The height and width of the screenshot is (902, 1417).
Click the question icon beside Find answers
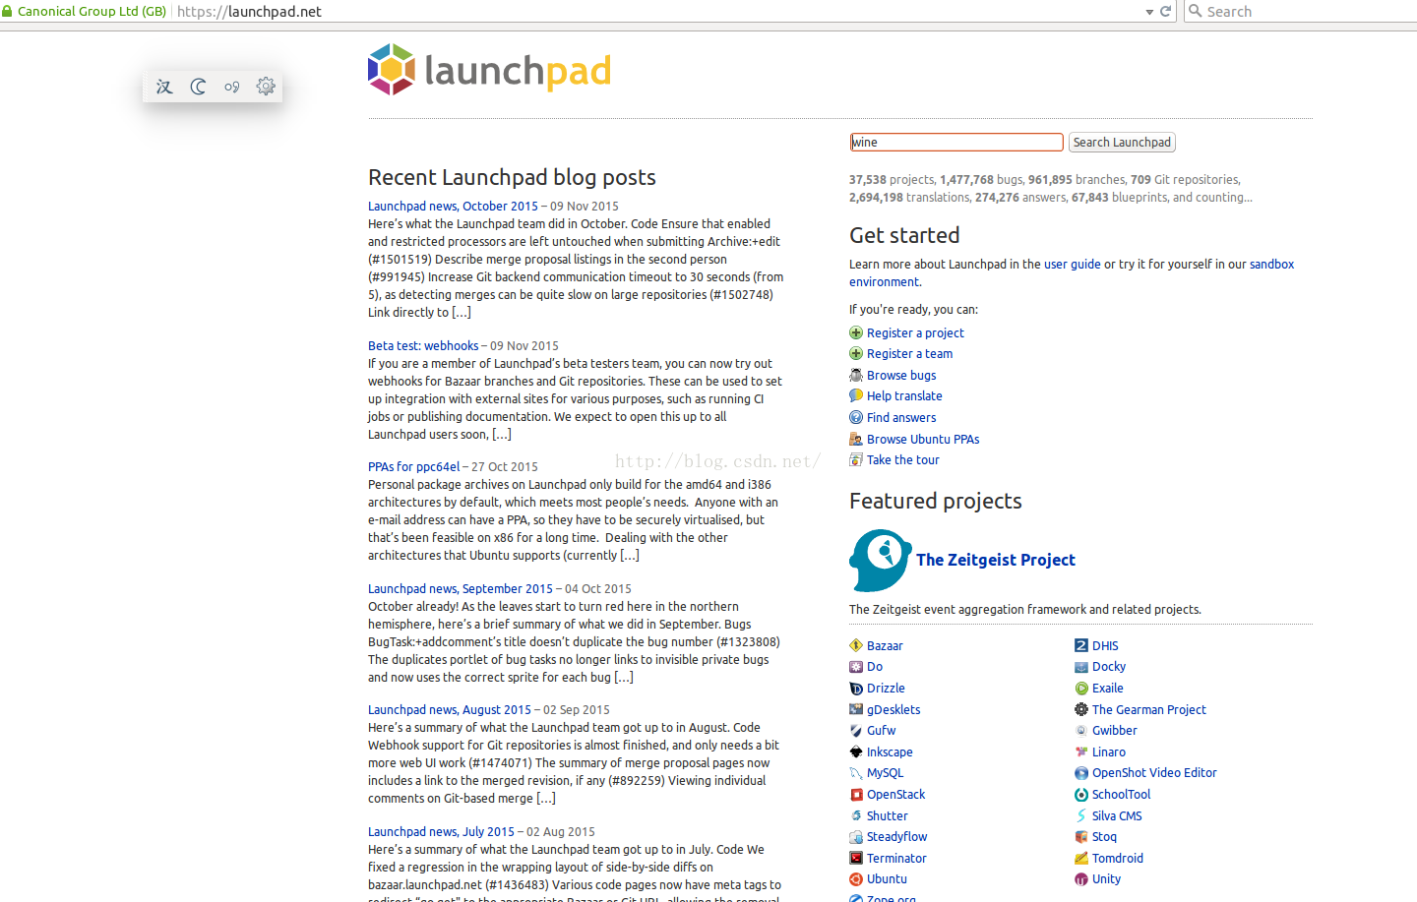[856, 417]
